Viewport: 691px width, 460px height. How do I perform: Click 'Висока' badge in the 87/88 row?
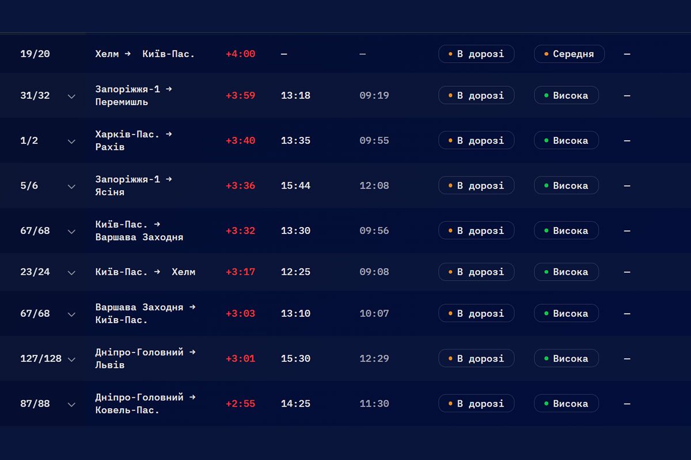tap(567, 404)
